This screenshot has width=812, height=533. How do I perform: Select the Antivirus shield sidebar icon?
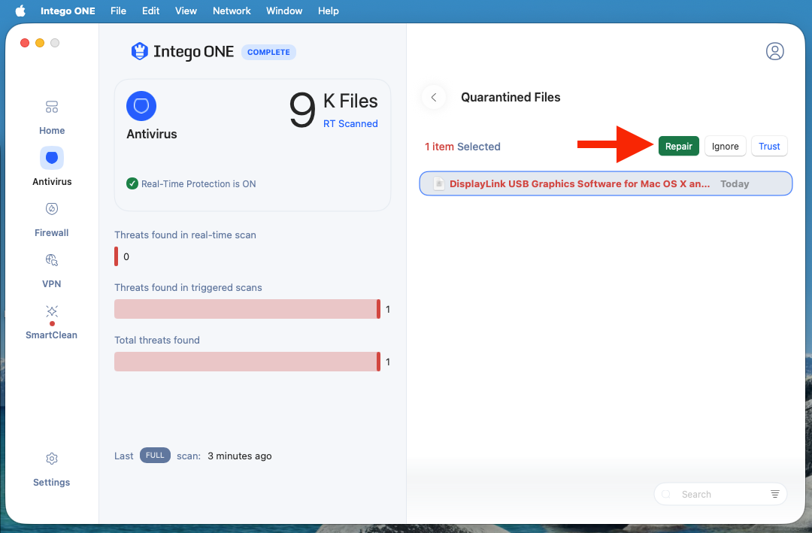click(x=52, y=158)
